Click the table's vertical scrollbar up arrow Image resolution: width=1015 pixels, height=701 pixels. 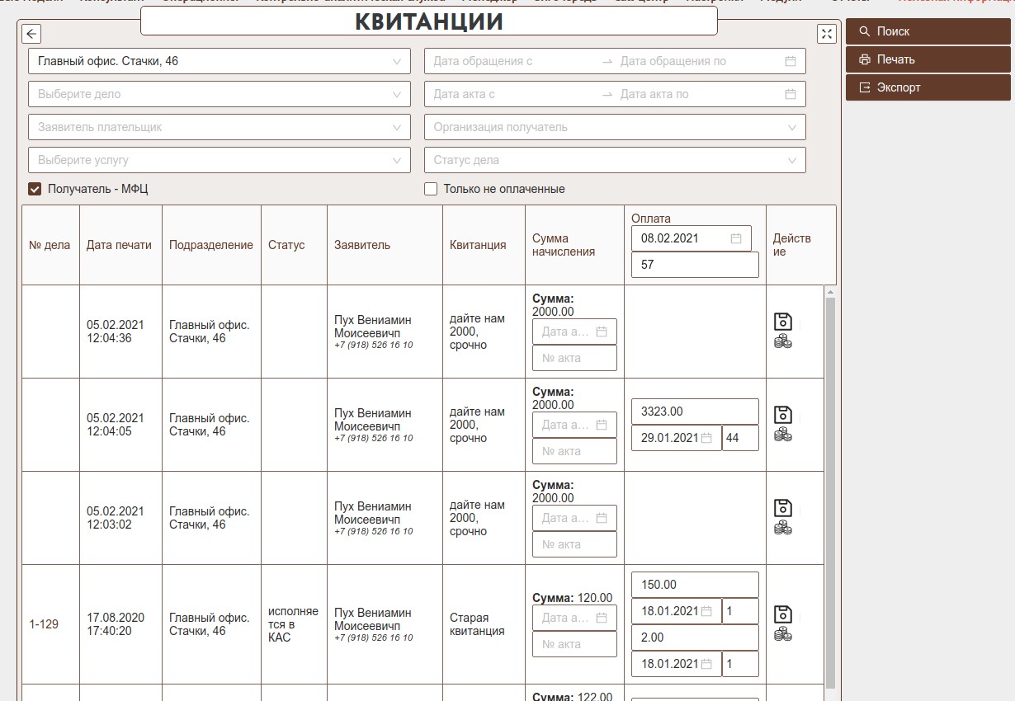pyautogui.click(x=830, y=292)
